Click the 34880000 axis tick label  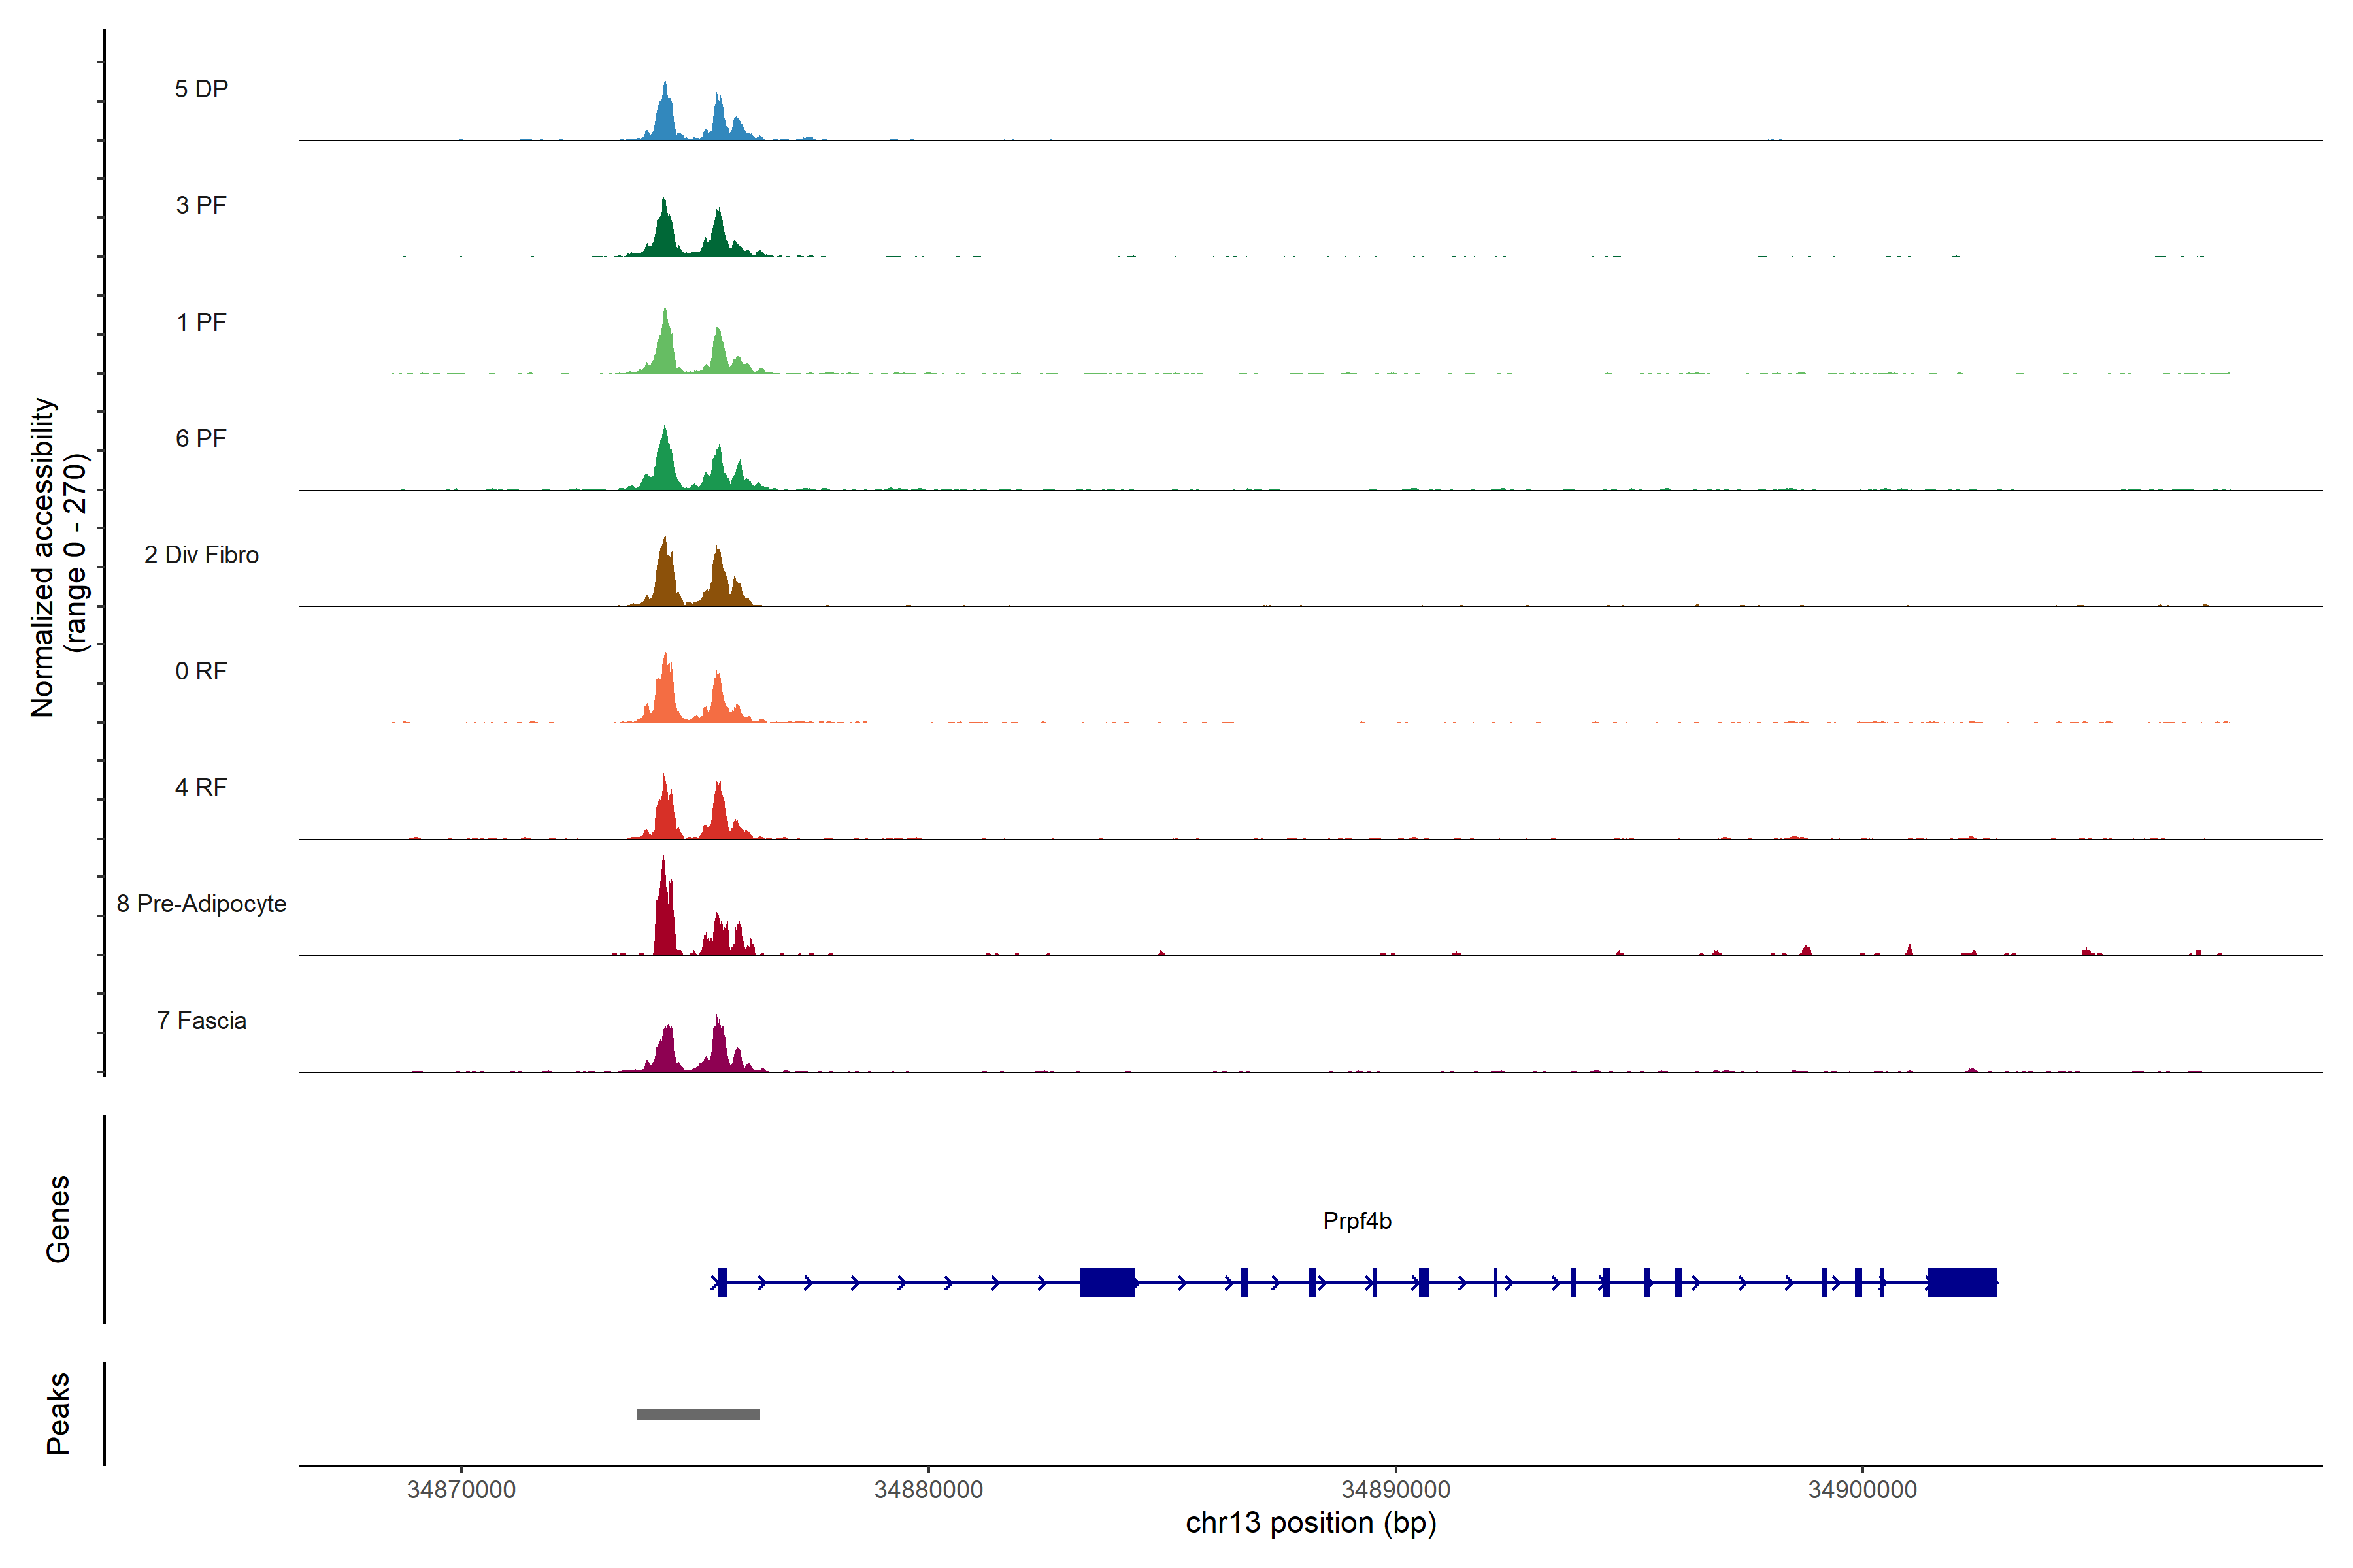(928, 1489)
